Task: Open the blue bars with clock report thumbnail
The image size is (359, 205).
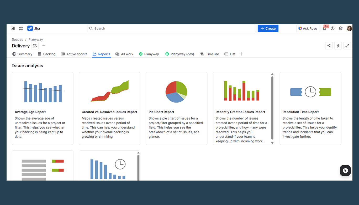Action: (108, 169)
